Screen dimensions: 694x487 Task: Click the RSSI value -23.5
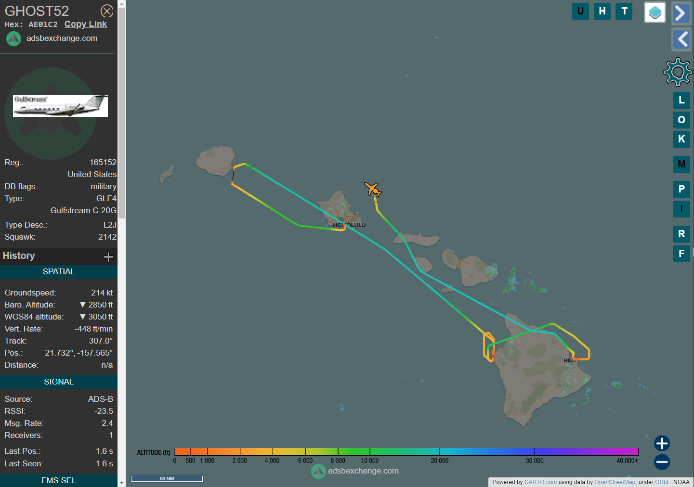point(104,411)
